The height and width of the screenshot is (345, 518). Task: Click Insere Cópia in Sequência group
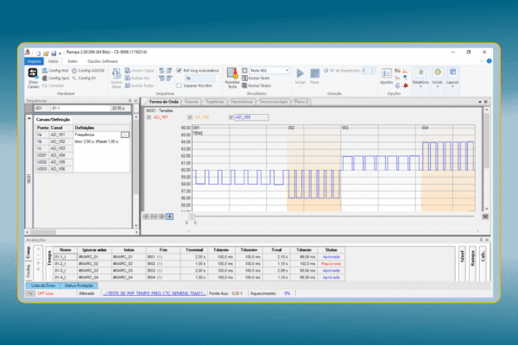tap(139, 71)
